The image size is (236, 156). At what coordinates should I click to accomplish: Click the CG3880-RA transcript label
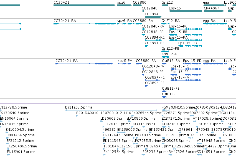click(x=143, y=21)
